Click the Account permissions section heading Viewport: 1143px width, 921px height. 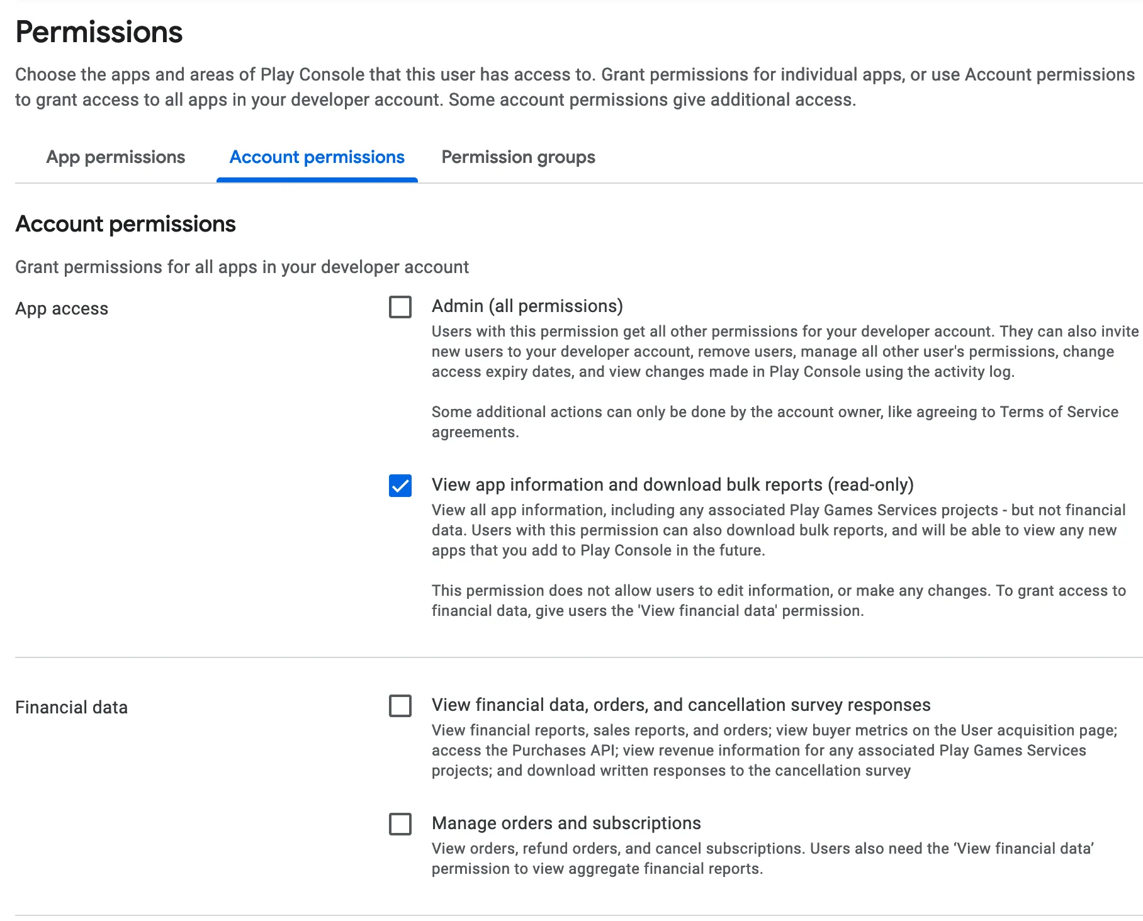(126, 224)
